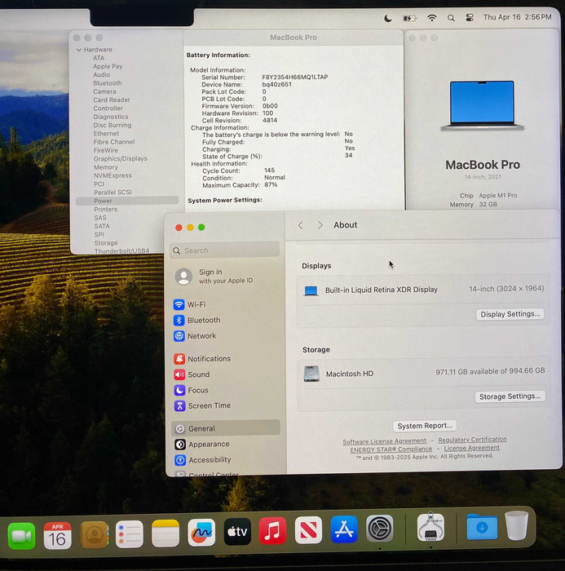This screenshot has height=571, width=565.
Task: Click Built-in Liquid Retina XDR Display icon
Action: tap(311, 290)
